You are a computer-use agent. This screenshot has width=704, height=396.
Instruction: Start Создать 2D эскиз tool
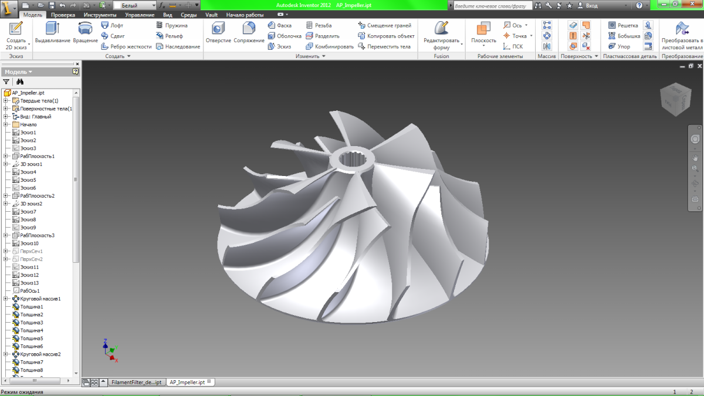[16, 29]
